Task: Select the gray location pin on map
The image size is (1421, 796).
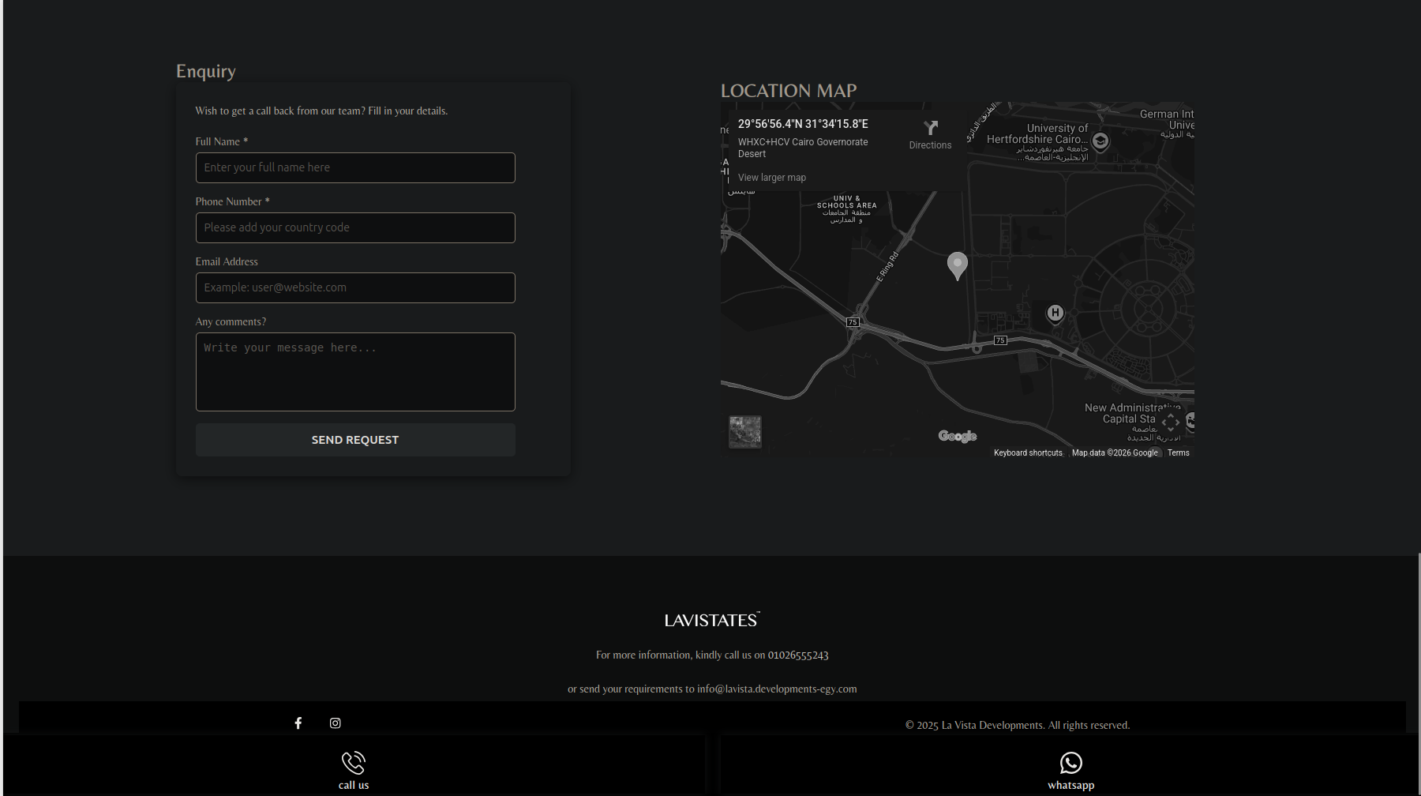Action: coord(957,265)
